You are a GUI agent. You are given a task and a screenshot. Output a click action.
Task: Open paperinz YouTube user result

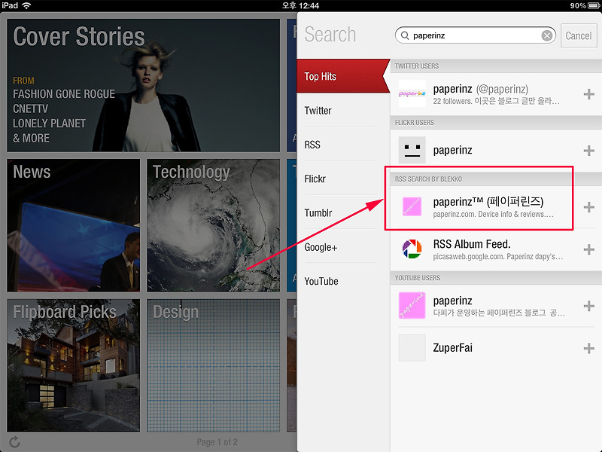pyautogui.click(x=496, y=306)
